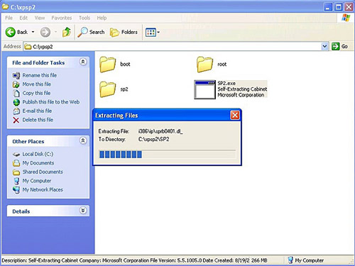Click E-mail this file link

(37, 111)
